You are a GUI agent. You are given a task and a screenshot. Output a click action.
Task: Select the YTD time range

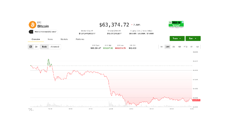[x=186, y=47]
